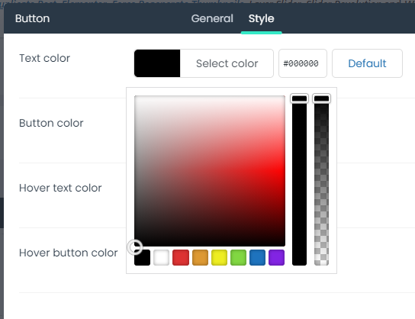The height and width of the screenshot is (319, 415).
Task: Click the Hover button color label
Action: tap(69, 253)
